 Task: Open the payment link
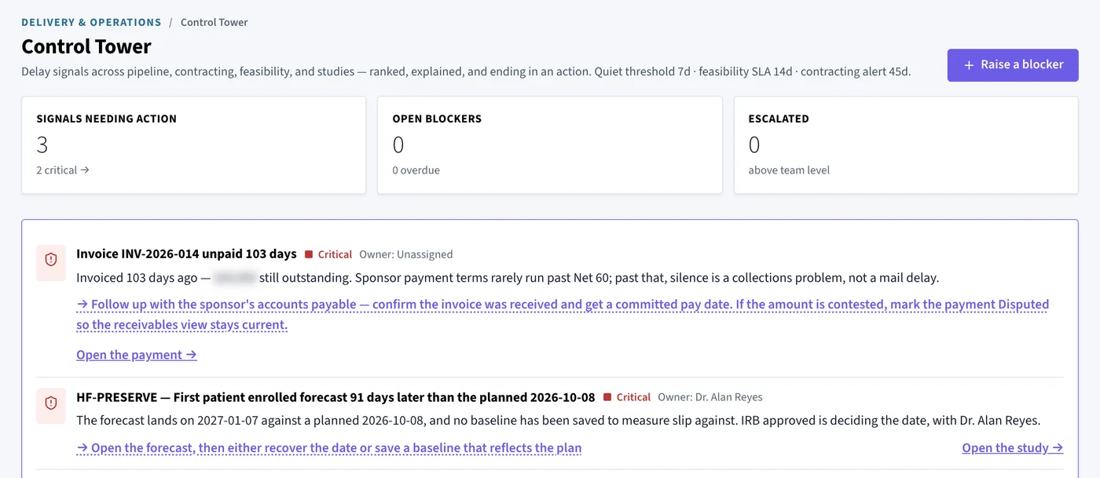[137, 355]
